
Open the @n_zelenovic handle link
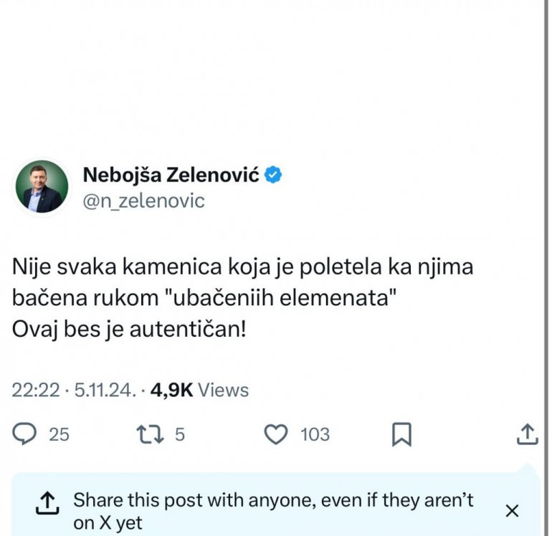pyautogui.click(x=144, y=201)
